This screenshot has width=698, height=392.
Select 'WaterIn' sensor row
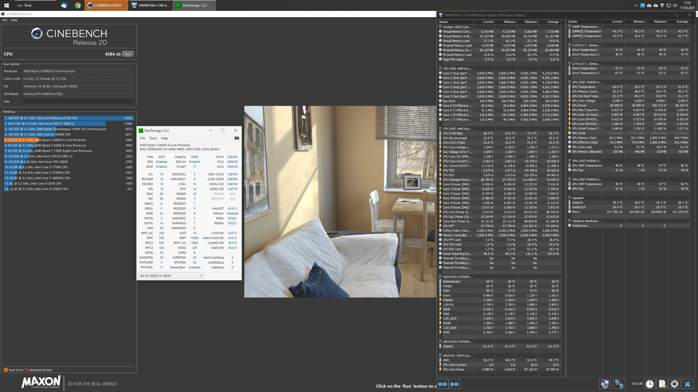pos(629,203)
